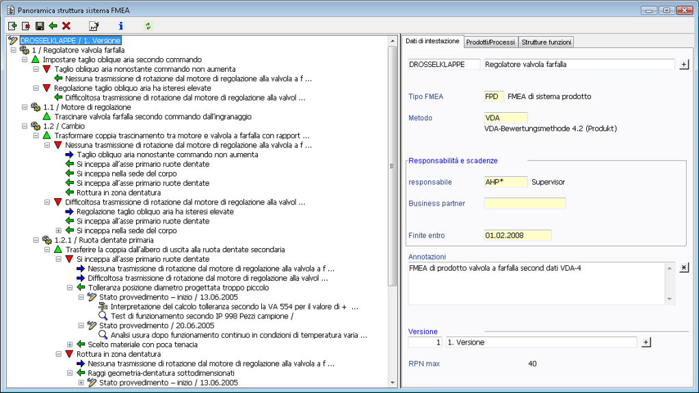Click the pencil icon beside DROSSELKLAPPE root node
The width and height of the screenshot is (699, 393).
coord(13,40)
